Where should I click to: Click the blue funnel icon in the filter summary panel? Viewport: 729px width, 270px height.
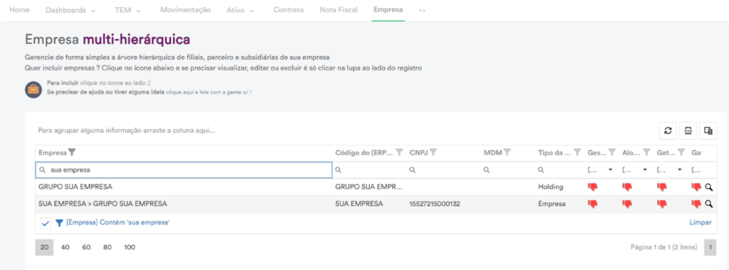pyautogui.click(x=59, y=223)
